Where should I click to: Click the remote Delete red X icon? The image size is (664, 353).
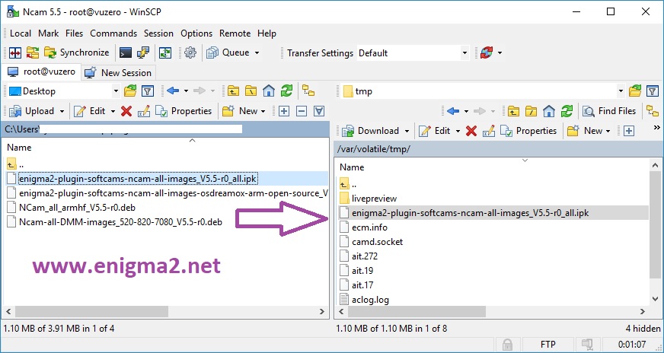click(x=471, y=131)
